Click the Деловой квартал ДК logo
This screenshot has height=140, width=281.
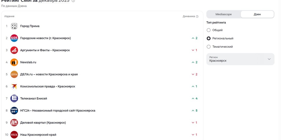[x=14, y=123]
